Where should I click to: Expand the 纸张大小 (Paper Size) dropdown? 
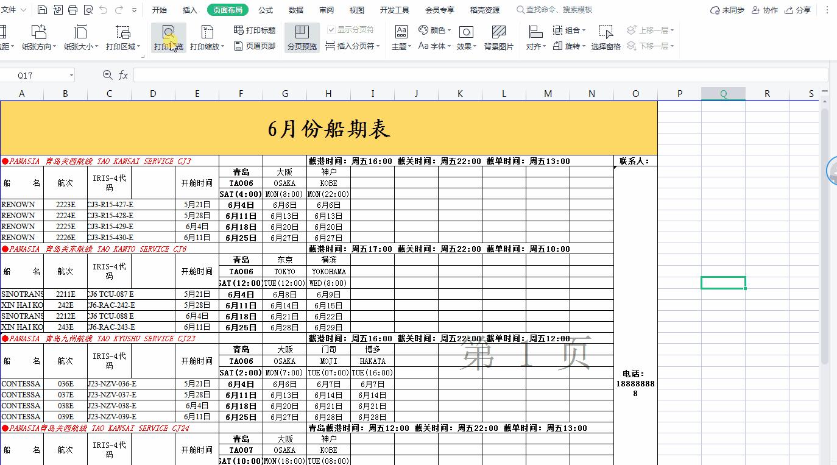click(x=79, y=37)
